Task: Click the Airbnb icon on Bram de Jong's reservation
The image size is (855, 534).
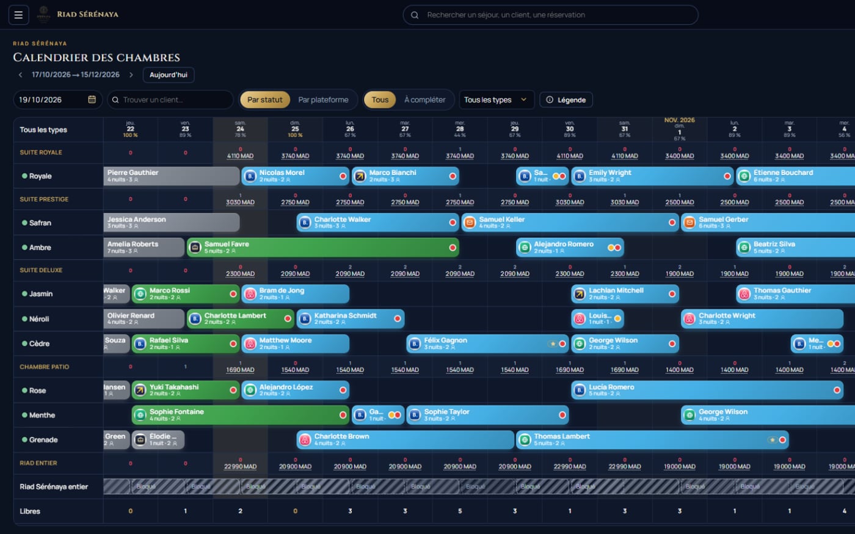Action: click(250, 294)
